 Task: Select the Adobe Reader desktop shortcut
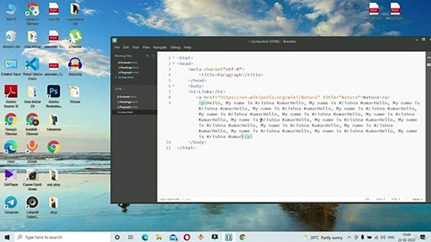(11, 96)
